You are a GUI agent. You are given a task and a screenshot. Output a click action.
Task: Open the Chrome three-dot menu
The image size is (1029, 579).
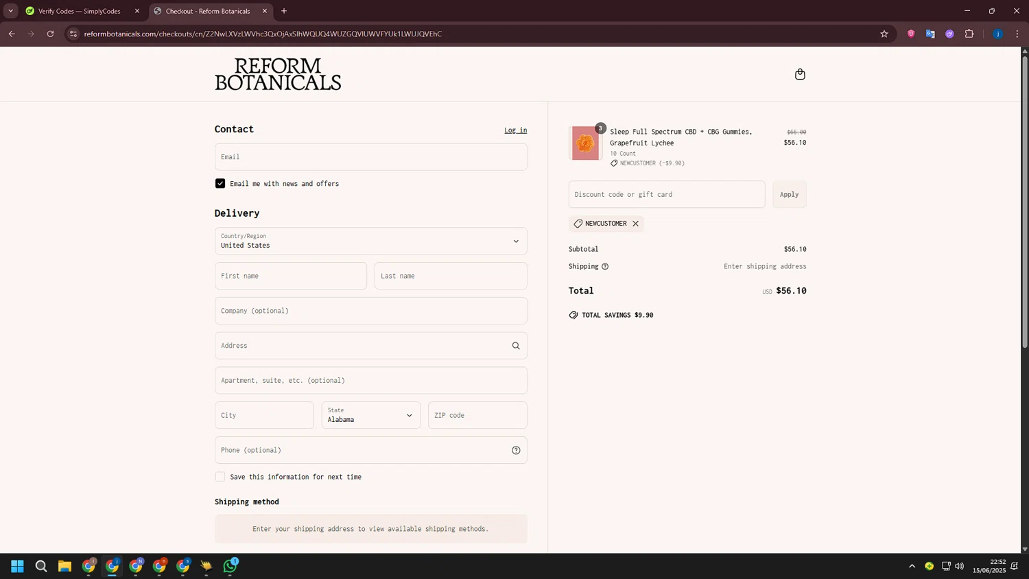(1017, 34)
